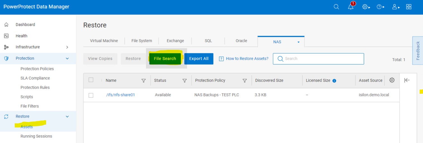This screenshot has height=143, width=423.
Task: Open the NAS tab dropdown arrow
Action: coord(298,42)
